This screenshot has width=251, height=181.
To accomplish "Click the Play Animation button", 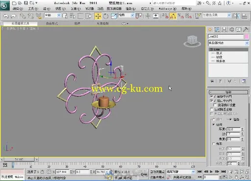I will click(211, 172).
